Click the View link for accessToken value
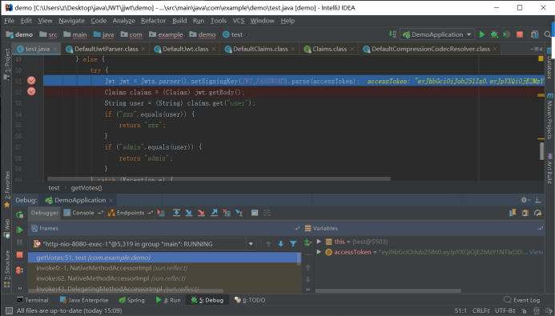 (536, 252)
